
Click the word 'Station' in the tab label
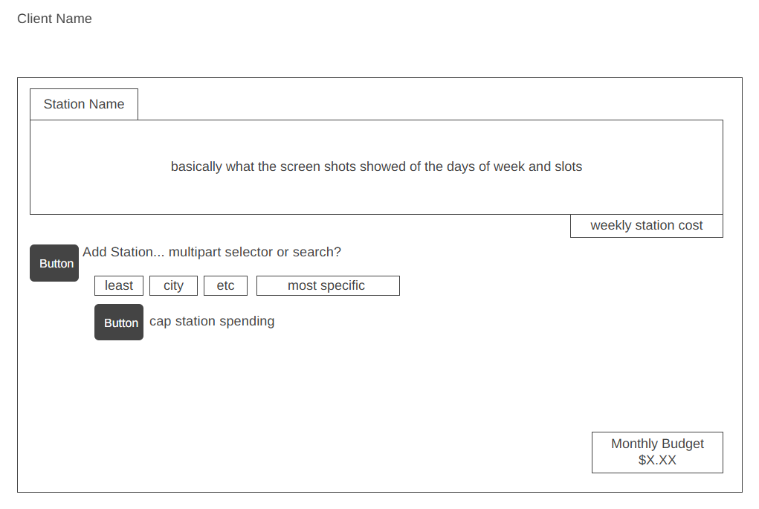[65, 105]
